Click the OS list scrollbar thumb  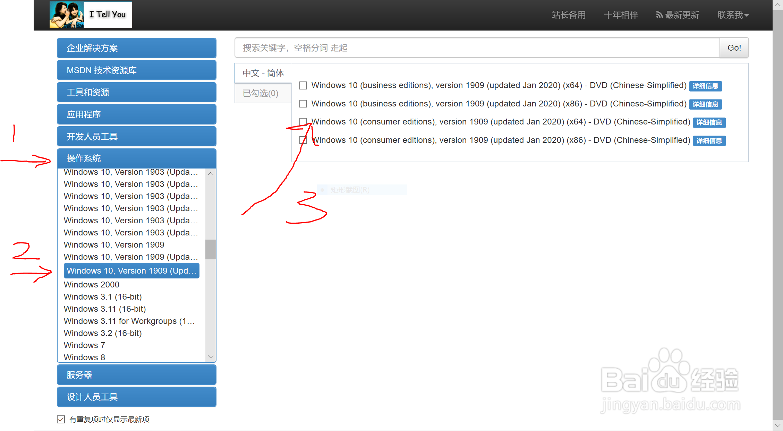coord(210,249)
